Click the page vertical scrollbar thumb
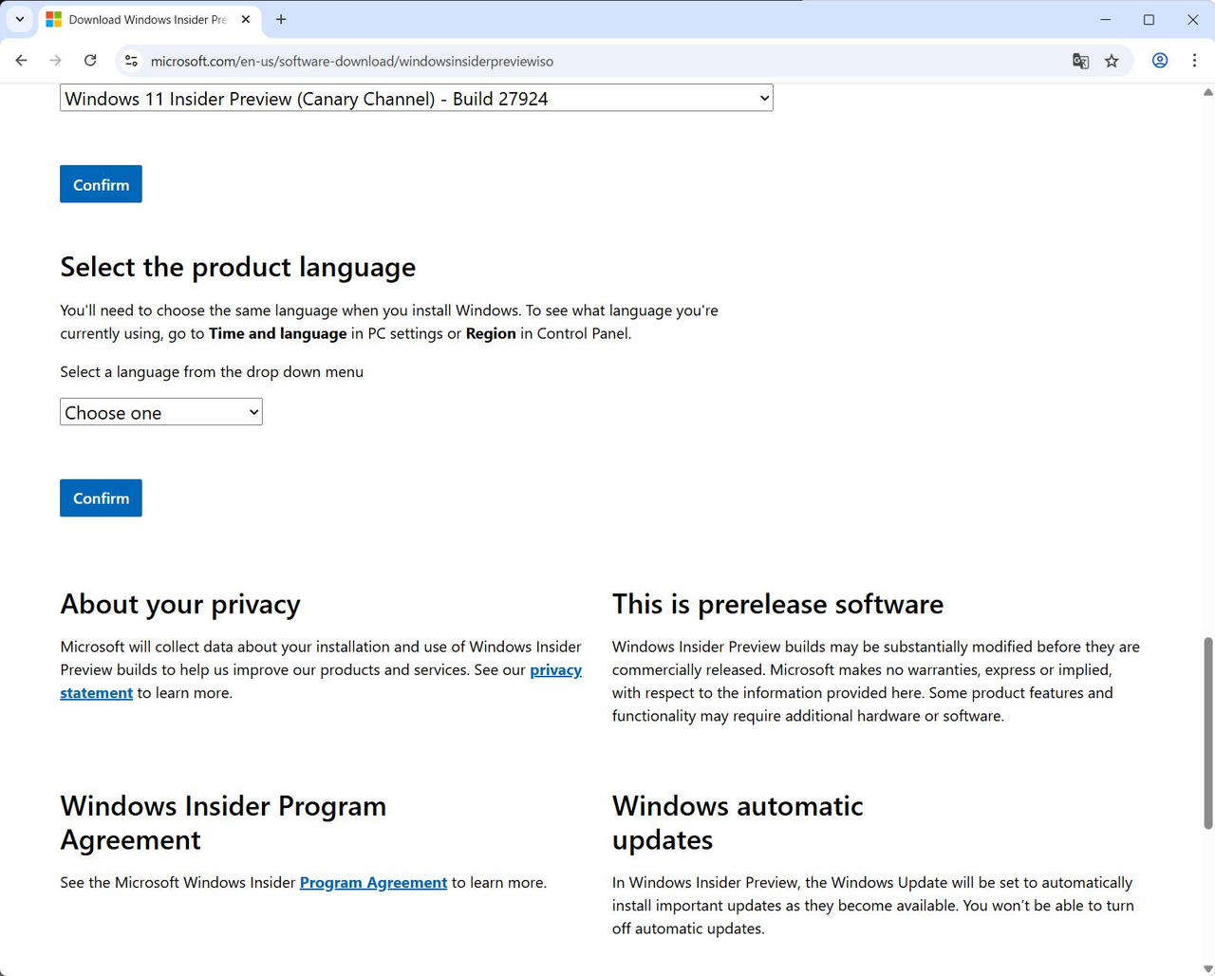1215x976 pixels. [1208, 733]
